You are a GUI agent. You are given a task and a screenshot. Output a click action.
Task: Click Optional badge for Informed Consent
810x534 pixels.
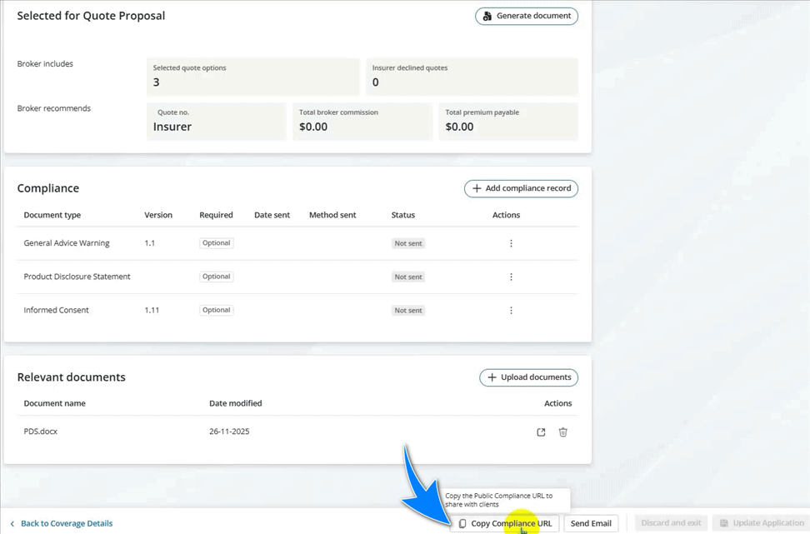pyautogui.click(x=217, y=311)
